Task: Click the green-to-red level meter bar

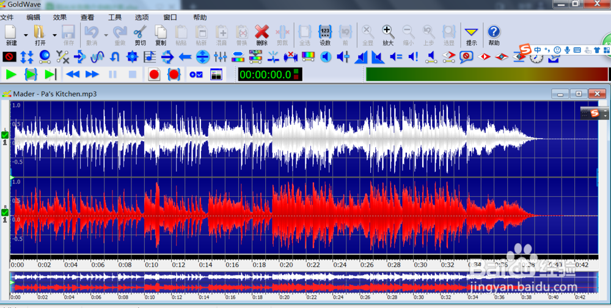Action: tap(487, 75)
